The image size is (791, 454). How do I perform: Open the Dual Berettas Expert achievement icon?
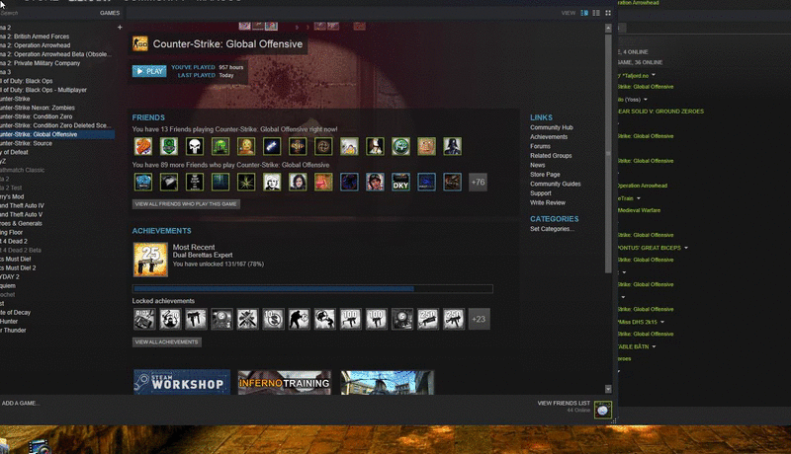150,260
